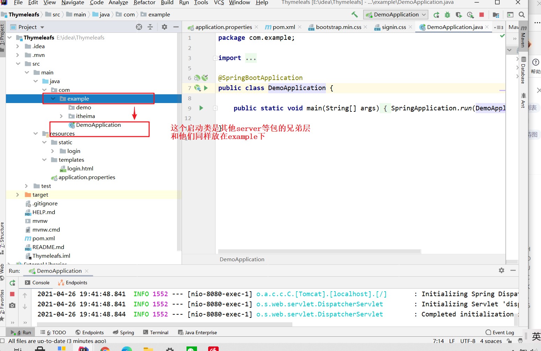541x351 pixels.
Task: Expand the .idea folder
Action: [x=17, y=46]
